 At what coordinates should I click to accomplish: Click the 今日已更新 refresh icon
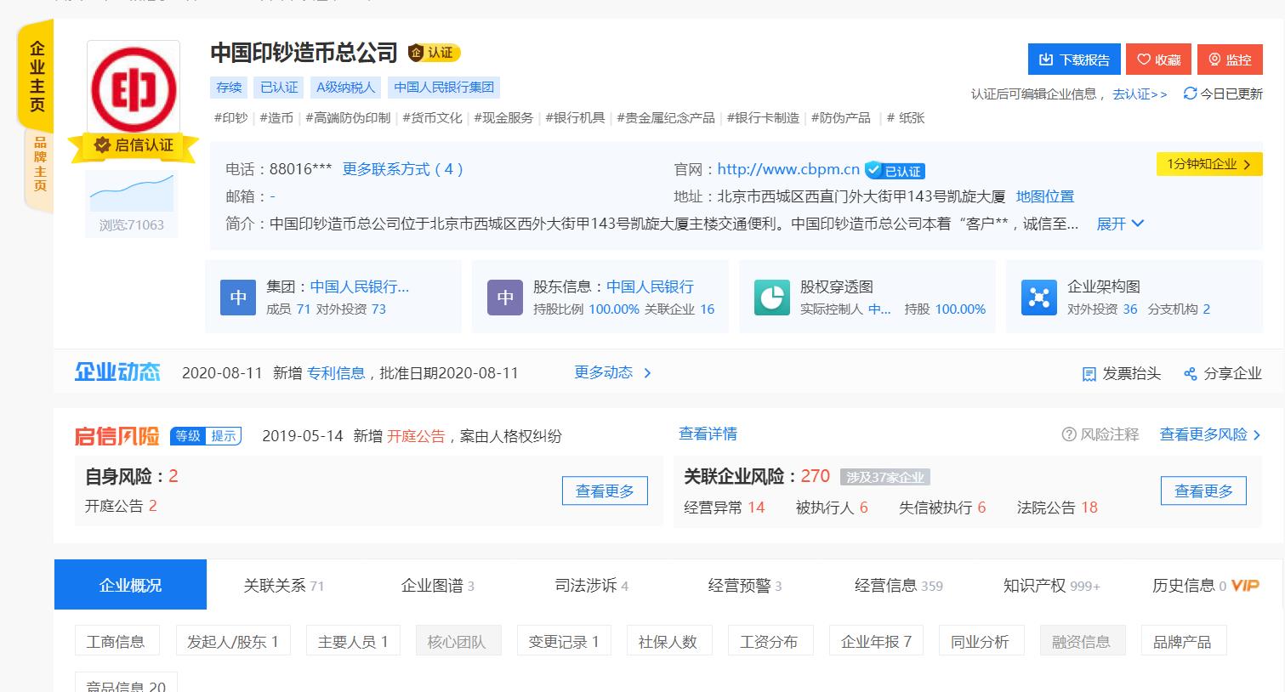(1191, 94)
